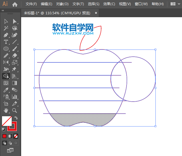Select the Selection tool (black arrow)
The image size is (182, 156).
coord(6,21)
